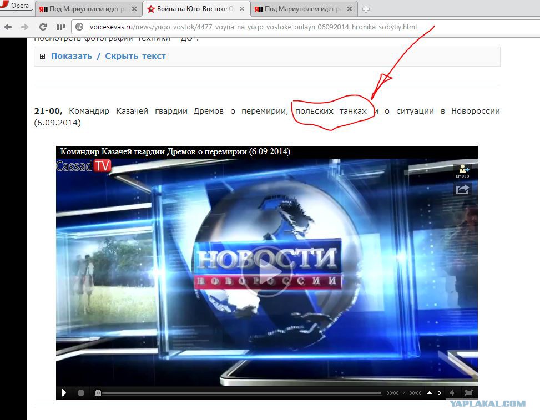This screenshot has width=540, height=420.
Task: Open Speed Dial grid
Action: click(61, 27)
